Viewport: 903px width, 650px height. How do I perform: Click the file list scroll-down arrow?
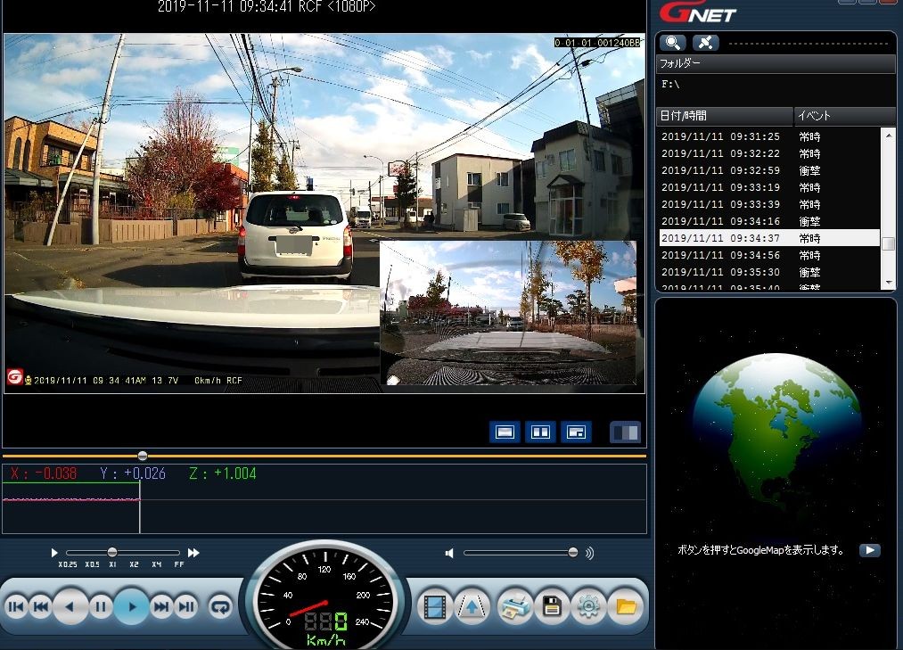point(889,283)
